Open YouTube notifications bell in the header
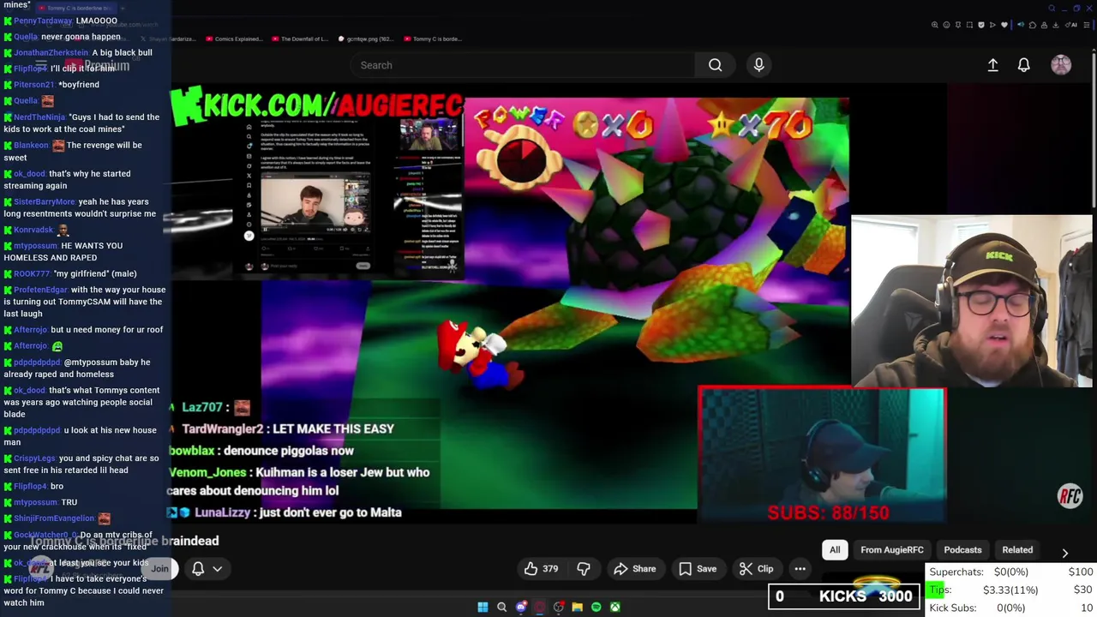 tap(1023, 65)
